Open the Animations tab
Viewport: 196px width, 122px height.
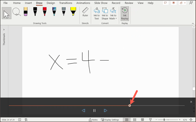[x=83, y=3]
